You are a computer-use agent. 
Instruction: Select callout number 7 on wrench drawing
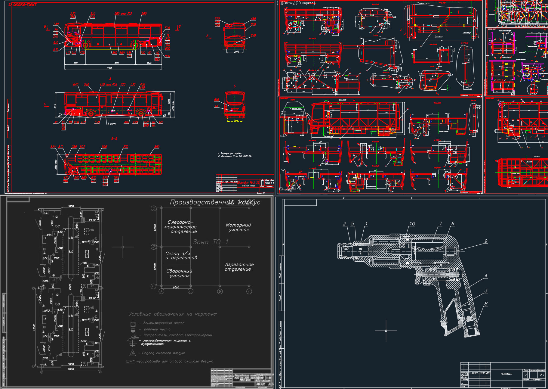pos(441,224)
